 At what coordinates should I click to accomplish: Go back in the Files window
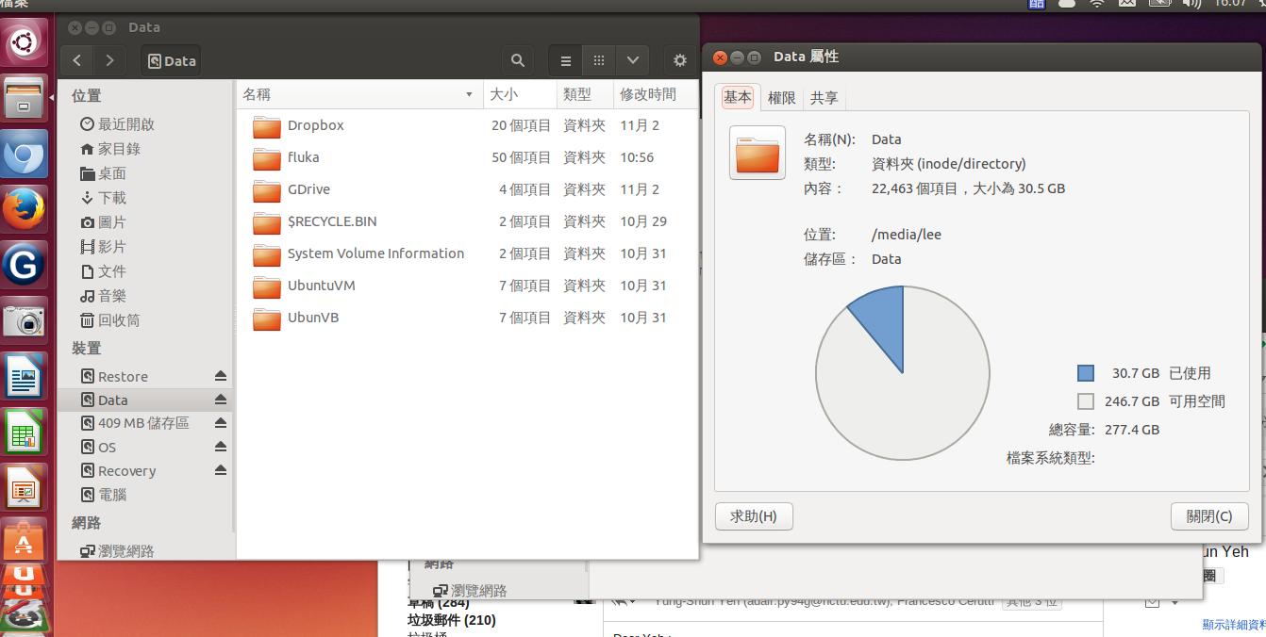[x=77, y=60]
